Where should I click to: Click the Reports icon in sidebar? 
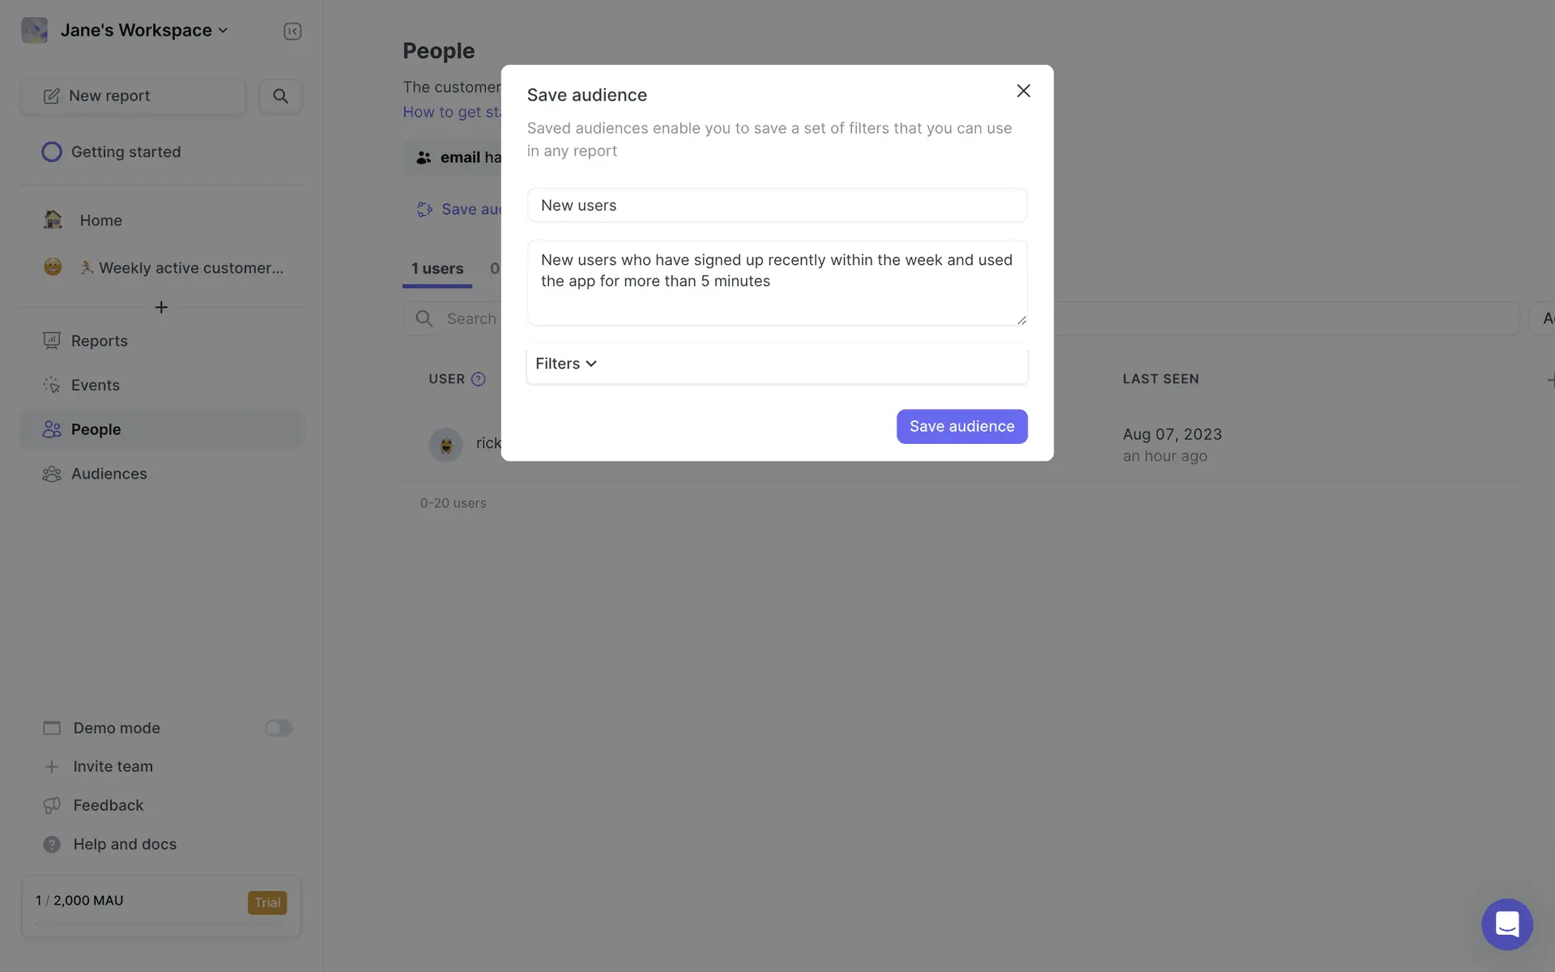pyautogui.click(x=52, y=341)
